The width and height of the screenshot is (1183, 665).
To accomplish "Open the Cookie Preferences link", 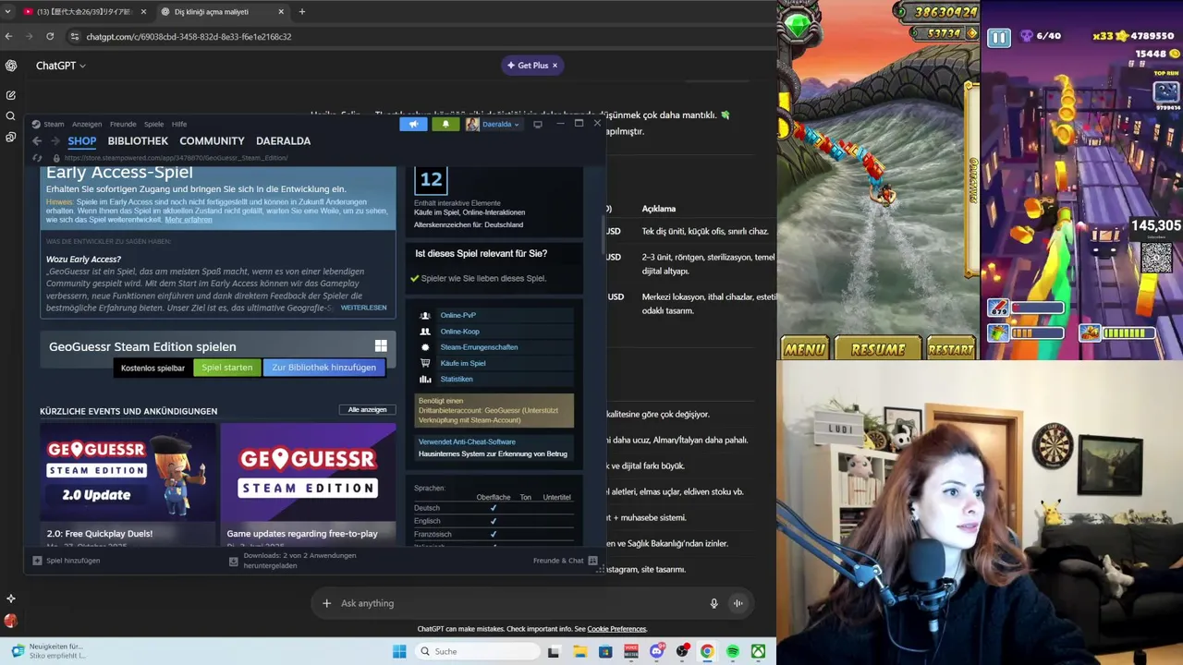I will [x=616, y=629].
